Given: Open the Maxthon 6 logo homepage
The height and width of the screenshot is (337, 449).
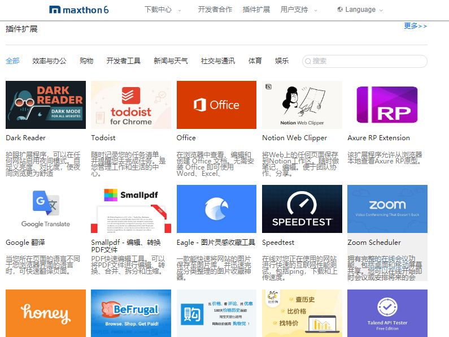Looking at the screenshot, I should (79, 10).
